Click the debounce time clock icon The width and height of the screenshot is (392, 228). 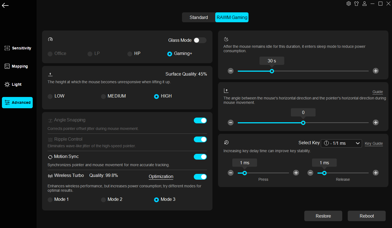(226, 142)
